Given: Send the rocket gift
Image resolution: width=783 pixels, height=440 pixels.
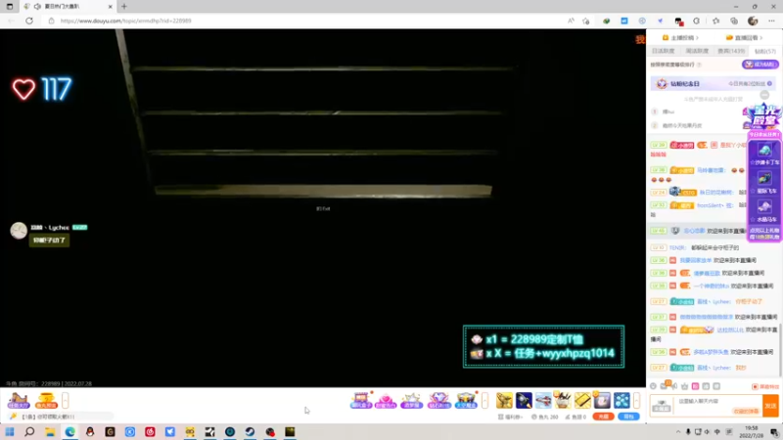Looking at the screenshot, I should [524, 400].
